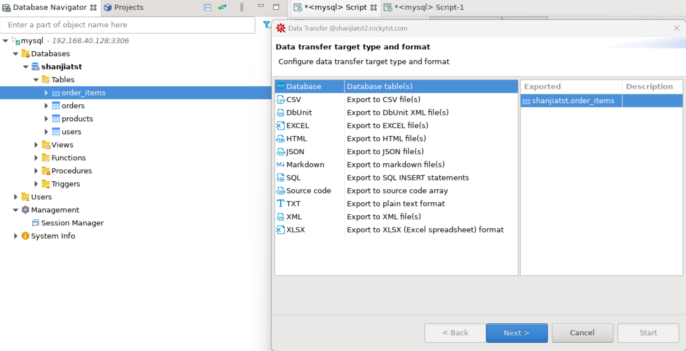Select the Source code export icon
This screenshot has width=686, height=351.
coord(280,191)
